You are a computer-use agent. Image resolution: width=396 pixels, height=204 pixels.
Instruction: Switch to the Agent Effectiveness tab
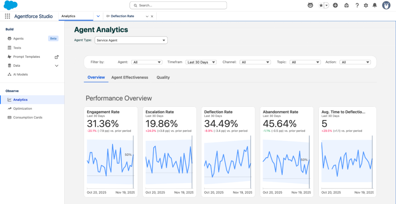pyautogui.click(x=130, y=78)
